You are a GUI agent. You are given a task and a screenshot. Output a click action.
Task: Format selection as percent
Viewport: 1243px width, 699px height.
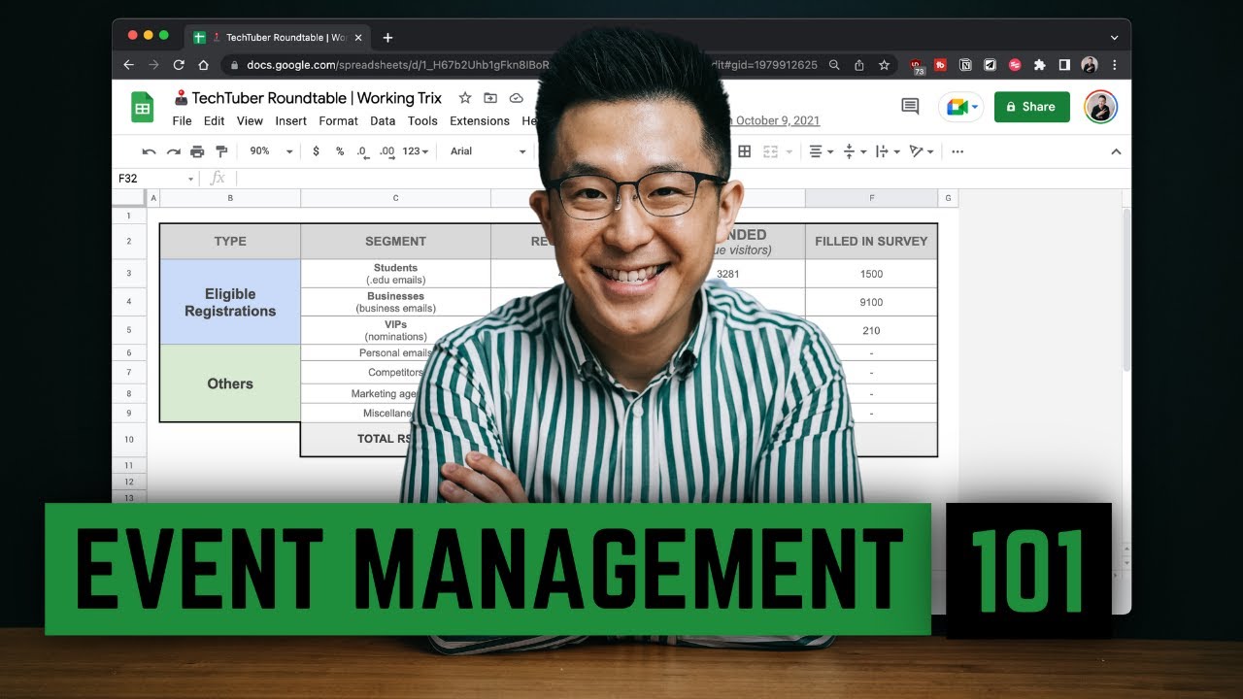pos(339,151)
